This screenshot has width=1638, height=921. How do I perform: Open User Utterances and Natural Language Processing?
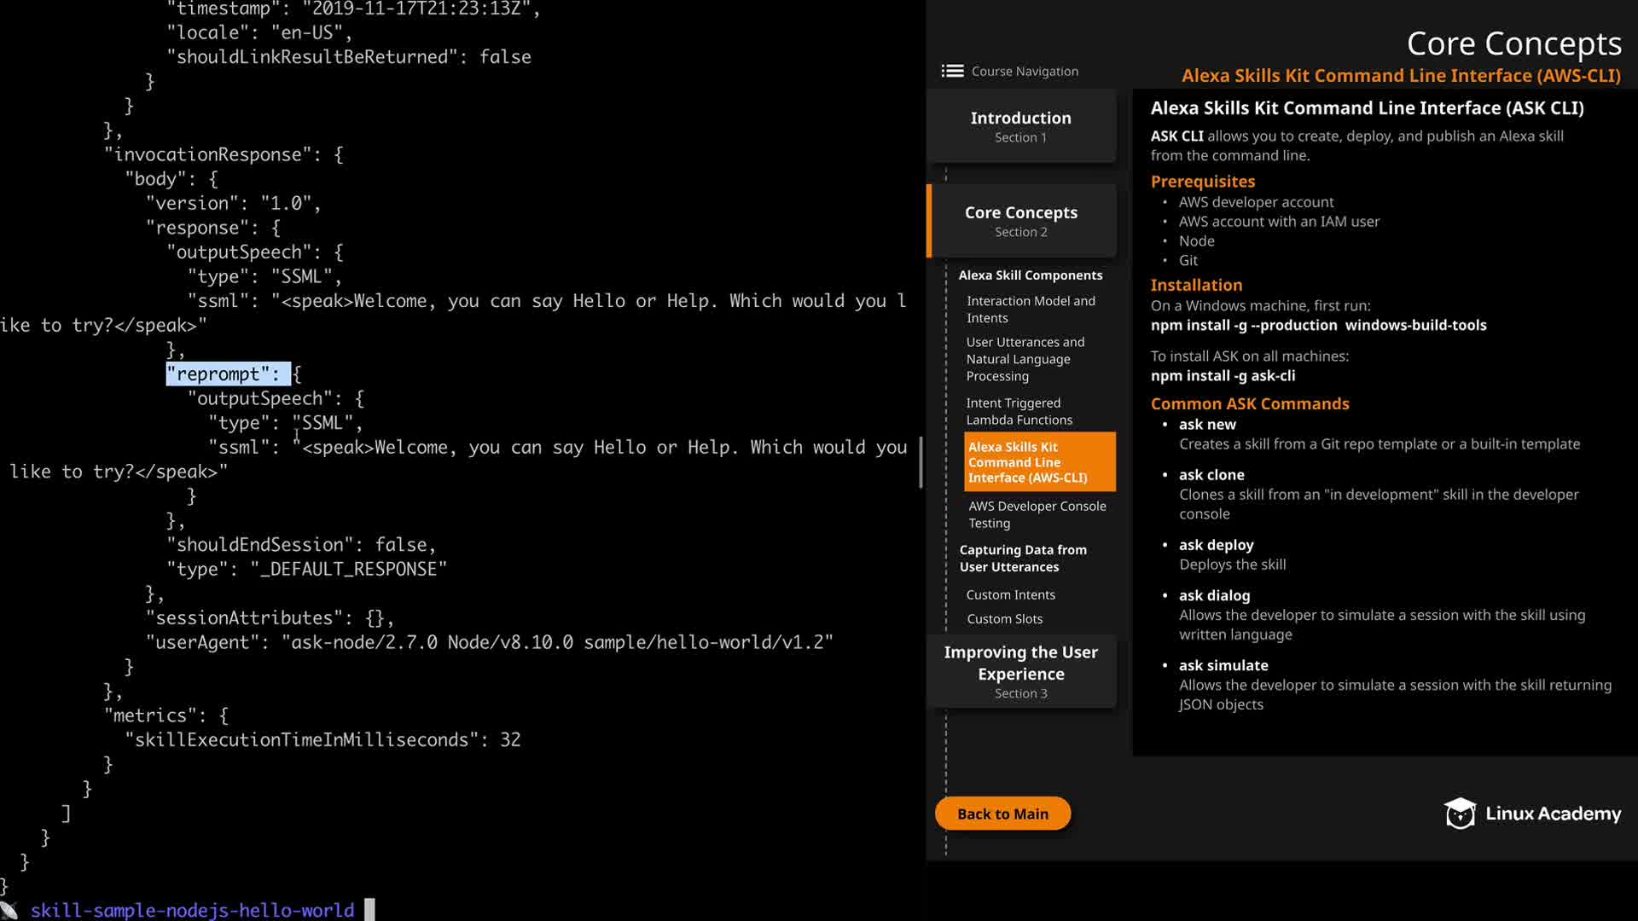(1025, 359)
